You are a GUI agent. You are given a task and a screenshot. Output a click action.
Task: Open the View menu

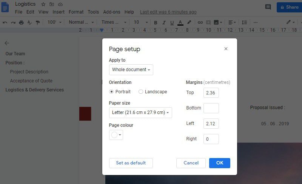[43, 12]
